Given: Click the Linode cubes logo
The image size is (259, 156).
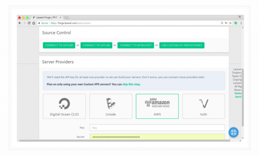Looking at the screenshot, I should point(111,103).
